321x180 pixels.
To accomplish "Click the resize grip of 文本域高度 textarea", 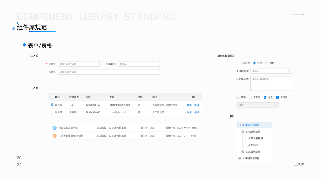I will click(291, 89).
